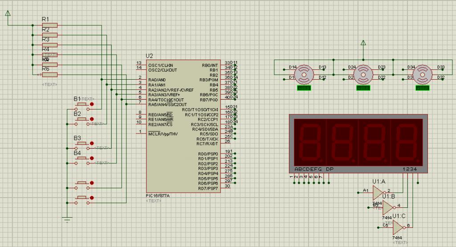
Task: Push the B1 button actuator
Action: 82,104
